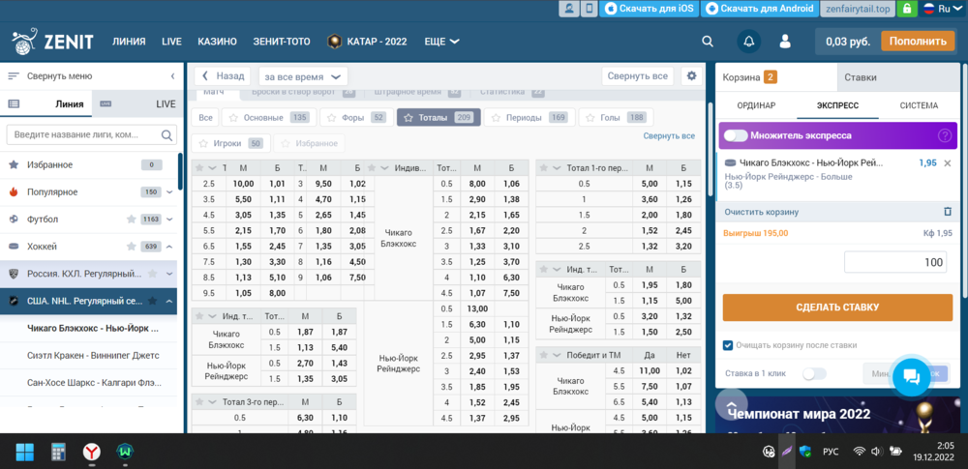The width and height of the screenshot is (968, 469).
Task: Click the ZENIT logo
Action: [x=52, y=42]
